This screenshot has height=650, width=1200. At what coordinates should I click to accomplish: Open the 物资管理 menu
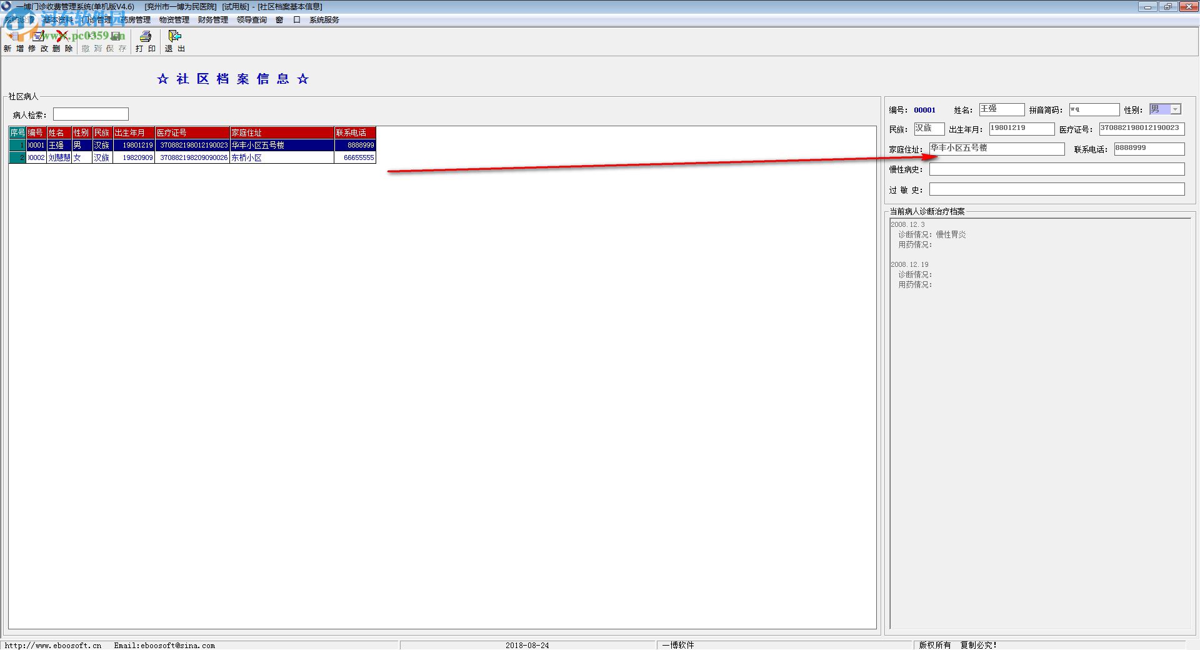coord(174,20)
